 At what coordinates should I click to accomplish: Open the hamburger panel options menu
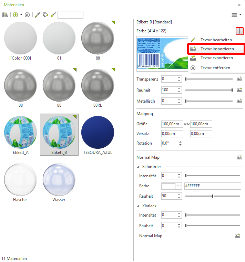tap(236, 15)
